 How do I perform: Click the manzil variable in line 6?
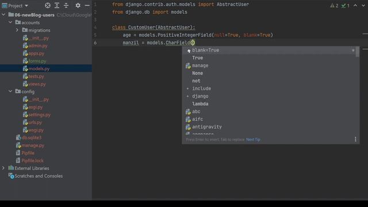(131, 43)
